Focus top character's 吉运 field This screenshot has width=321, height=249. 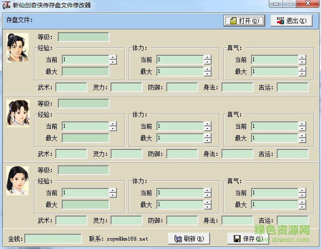[292, 87]
